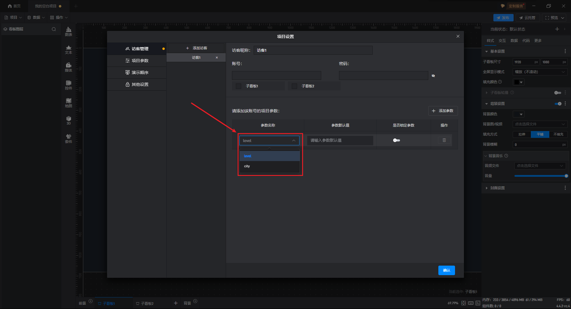Open the 3D component icon
571x309 pixels.
coord(68,120)
